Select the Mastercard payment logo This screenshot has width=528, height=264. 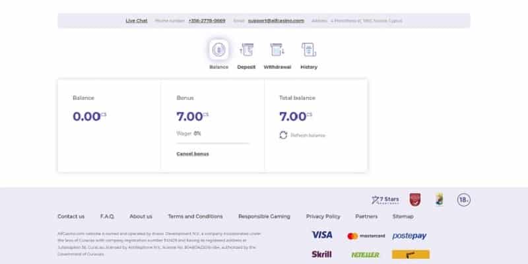coord(366,236)
